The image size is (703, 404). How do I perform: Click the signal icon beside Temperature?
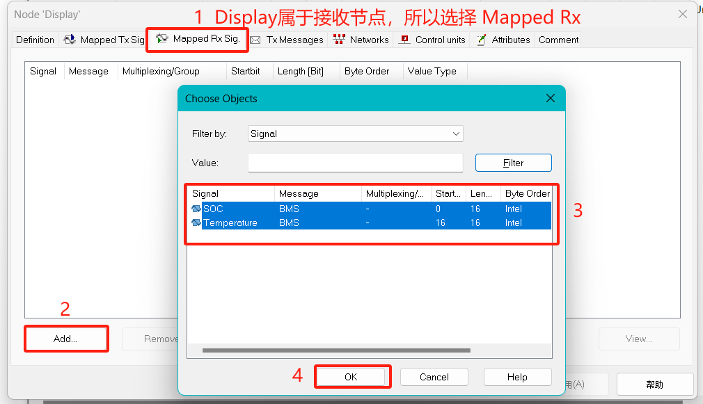[196, 223]
